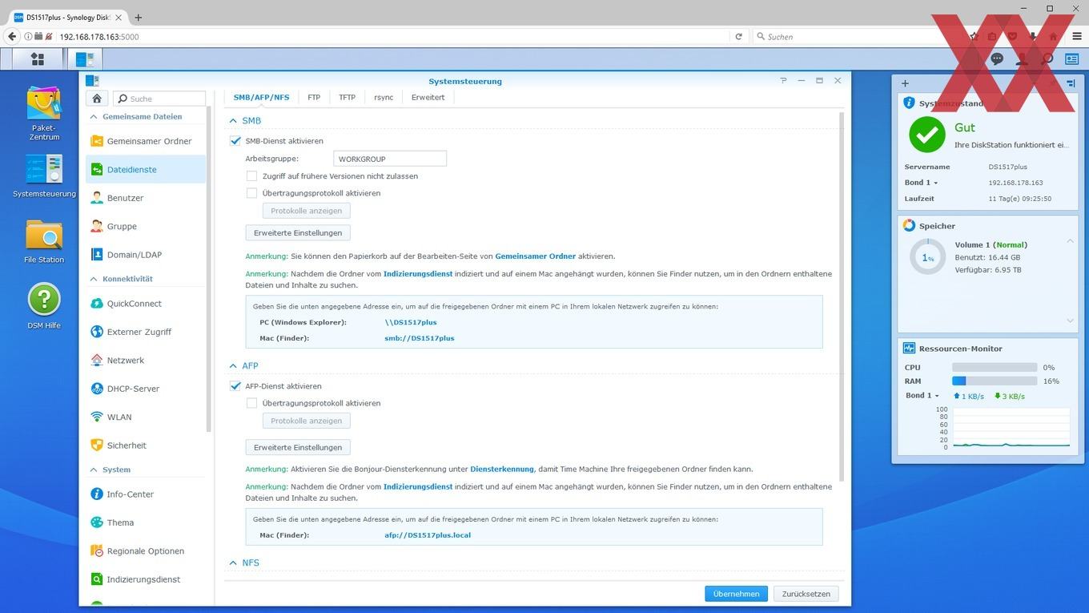Open the Domain/LDAP settings

(x=145, y=255)
